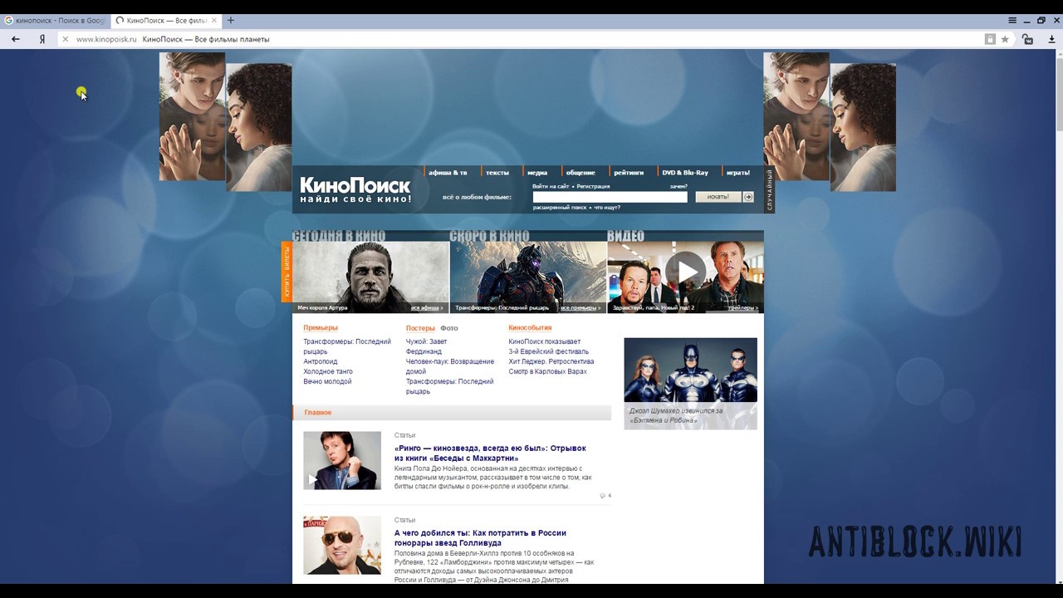The image size is (1063, 598).
Task: Select the 'КиноПоиск — Все фильмы' tab
Action: 164,20
